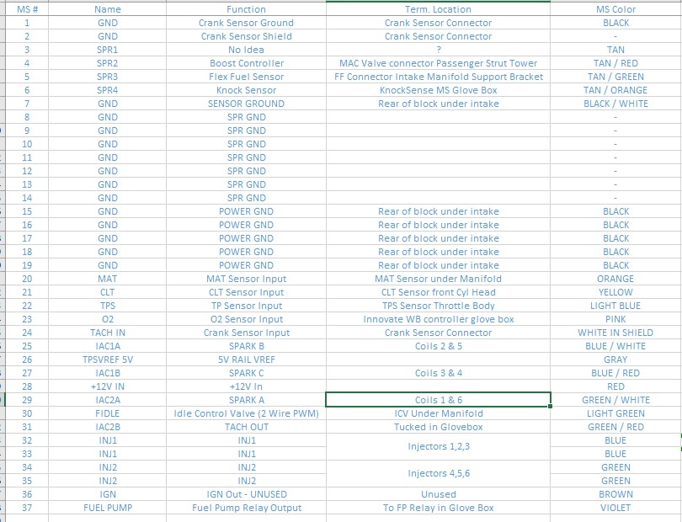The height and width of the screenshot is (522, 682).
Task: Click the merged 'Injectors 4,5,6' cell
Action: click(x=438, y=474)
